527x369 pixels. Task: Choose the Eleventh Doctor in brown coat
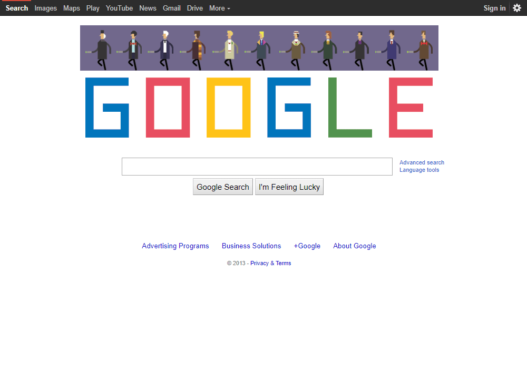click(422, 50)
